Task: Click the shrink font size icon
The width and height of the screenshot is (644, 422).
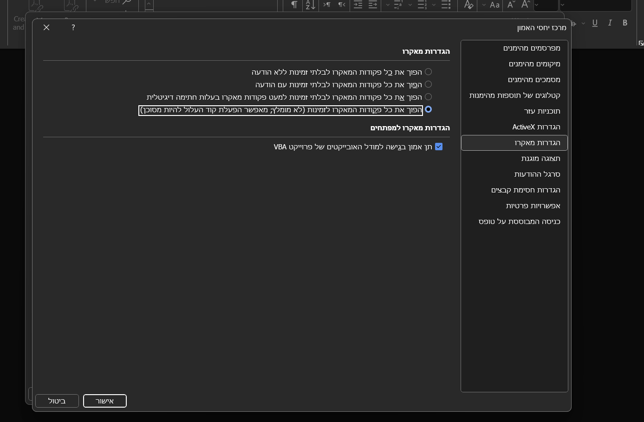Action: (511, 5)
